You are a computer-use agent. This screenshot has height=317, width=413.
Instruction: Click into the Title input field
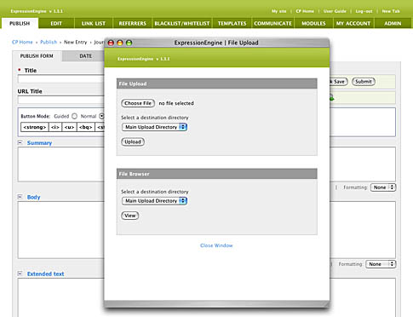coord(60,79)
